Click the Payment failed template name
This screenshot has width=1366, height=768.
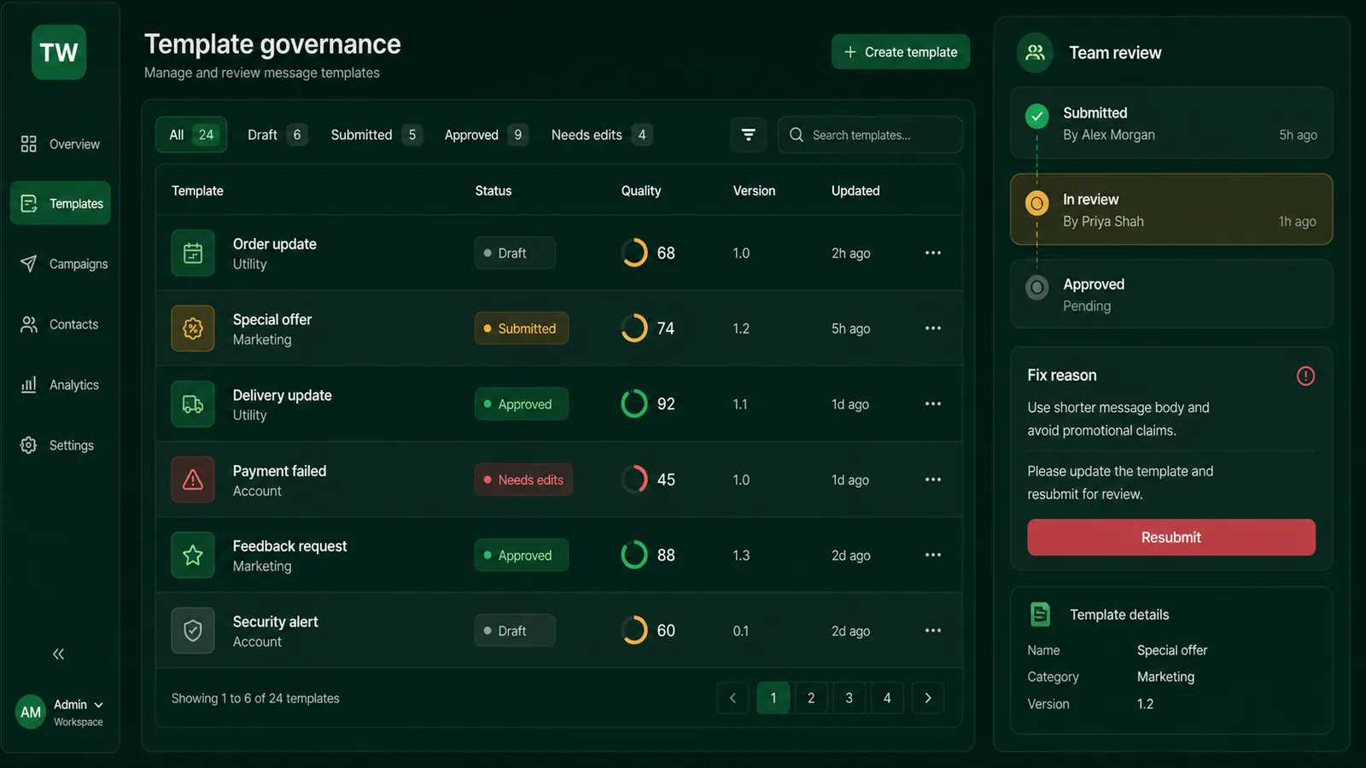click(279, 471)
